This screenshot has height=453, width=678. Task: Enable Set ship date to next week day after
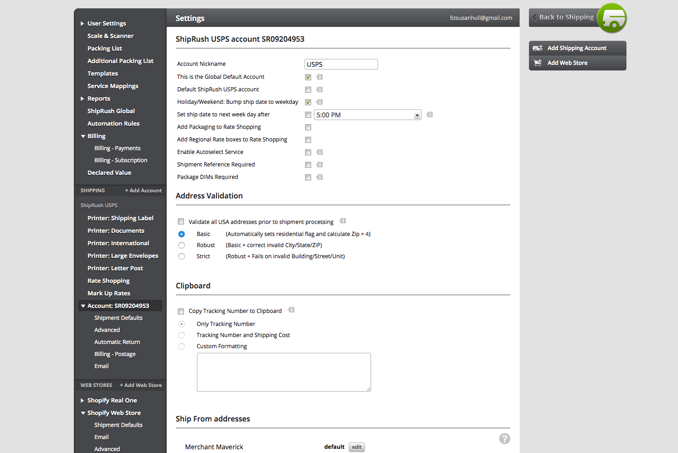click(x=308, y=115)
